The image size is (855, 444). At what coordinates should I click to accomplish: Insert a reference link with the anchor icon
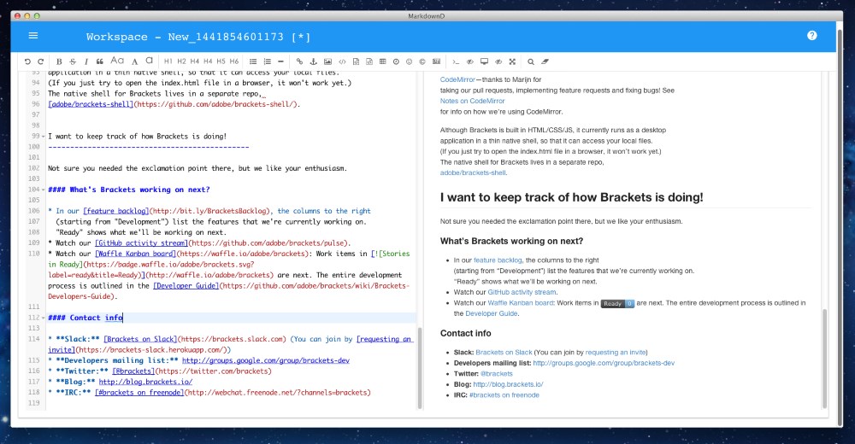[x=313, y=61]
